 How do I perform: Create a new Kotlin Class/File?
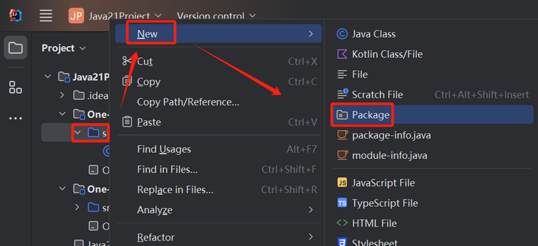432,54
